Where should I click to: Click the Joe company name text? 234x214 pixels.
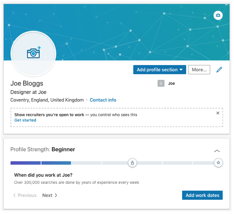(x=171, y=83)
